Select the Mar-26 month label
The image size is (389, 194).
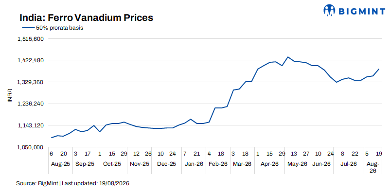(242, 164)
